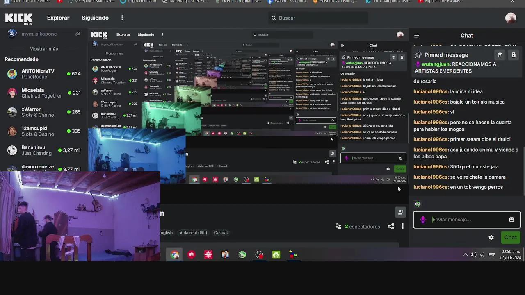This screenshot has width=525, height=295.
Task: Share the stream via share icon
Action: coord(391,227)
